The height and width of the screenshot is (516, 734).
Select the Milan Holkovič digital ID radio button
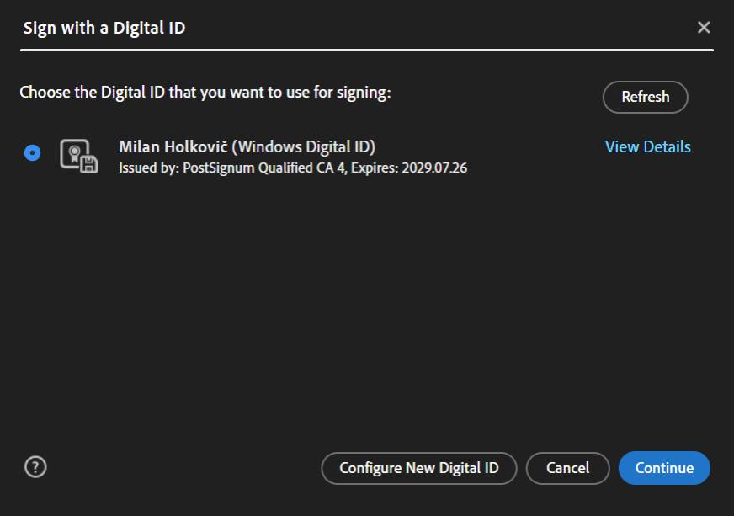coord(32,152)
